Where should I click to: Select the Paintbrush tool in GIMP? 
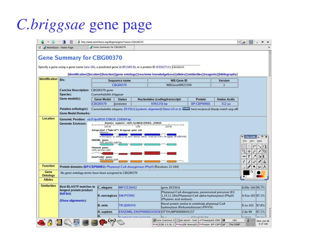point(249,162)
